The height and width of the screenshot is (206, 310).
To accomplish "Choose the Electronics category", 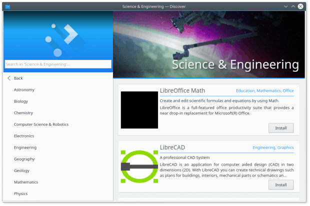I will (x=24, y=136).
